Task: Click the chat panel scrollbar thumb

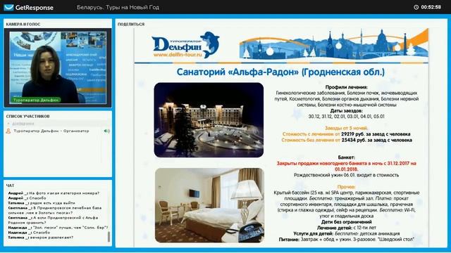Action: tap(109, 237)
